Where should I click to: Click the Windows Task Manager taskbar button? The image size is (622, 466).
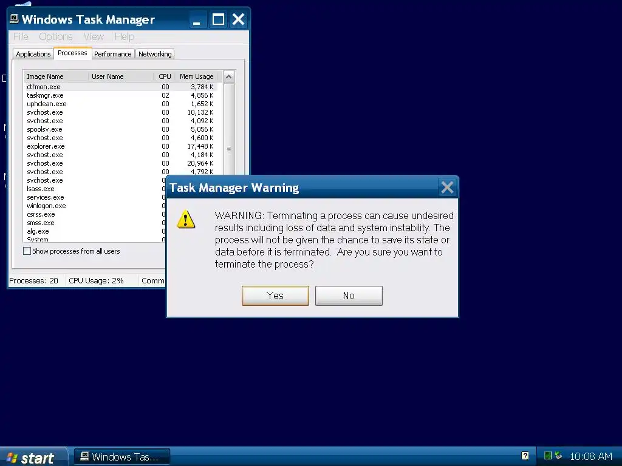(122, 457)
